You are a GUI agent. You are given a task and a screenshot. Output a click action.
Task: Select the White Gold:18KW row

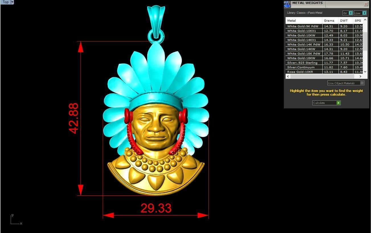click(325, 58)
